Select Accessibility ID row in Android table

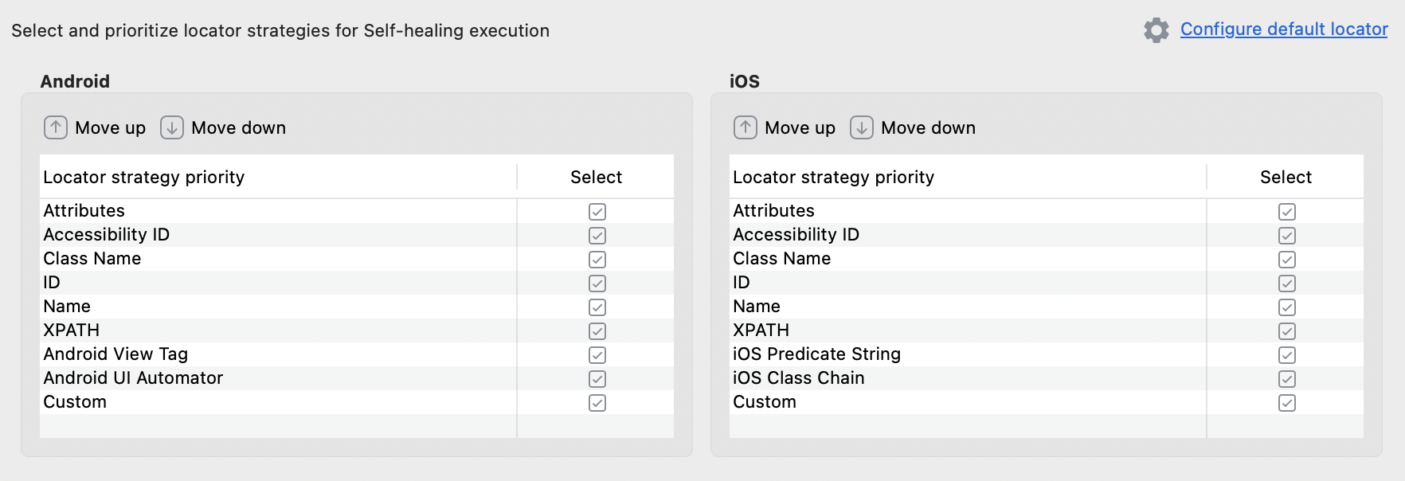pos(357,235)
